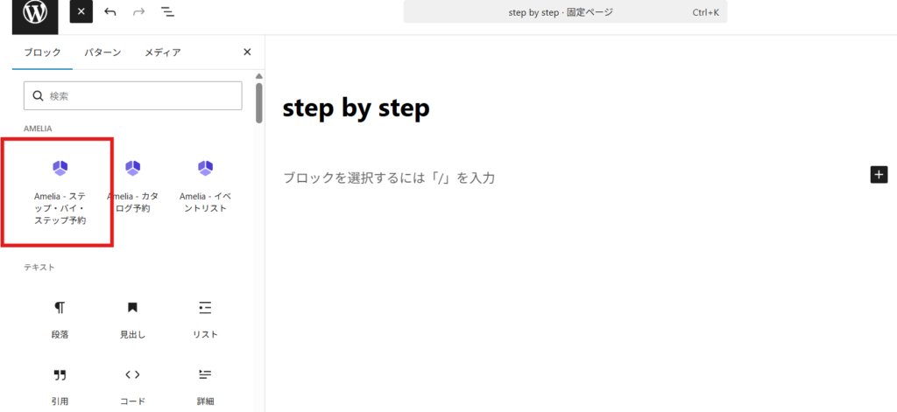Switch to the パターン tab
Screen dimensions: 897x412
(102, 52)
